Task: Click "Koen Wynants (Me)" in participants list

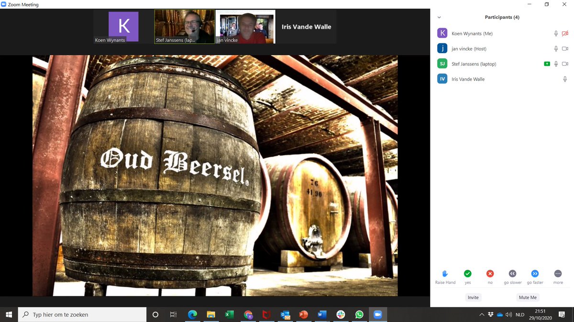Action: pos(472,33)
